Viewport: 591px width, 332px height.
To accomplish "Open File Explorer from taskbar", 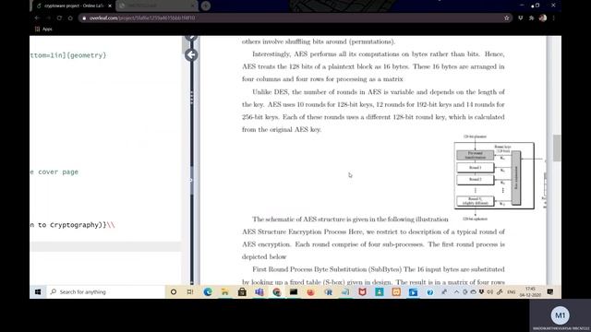I will click(225, 291).
